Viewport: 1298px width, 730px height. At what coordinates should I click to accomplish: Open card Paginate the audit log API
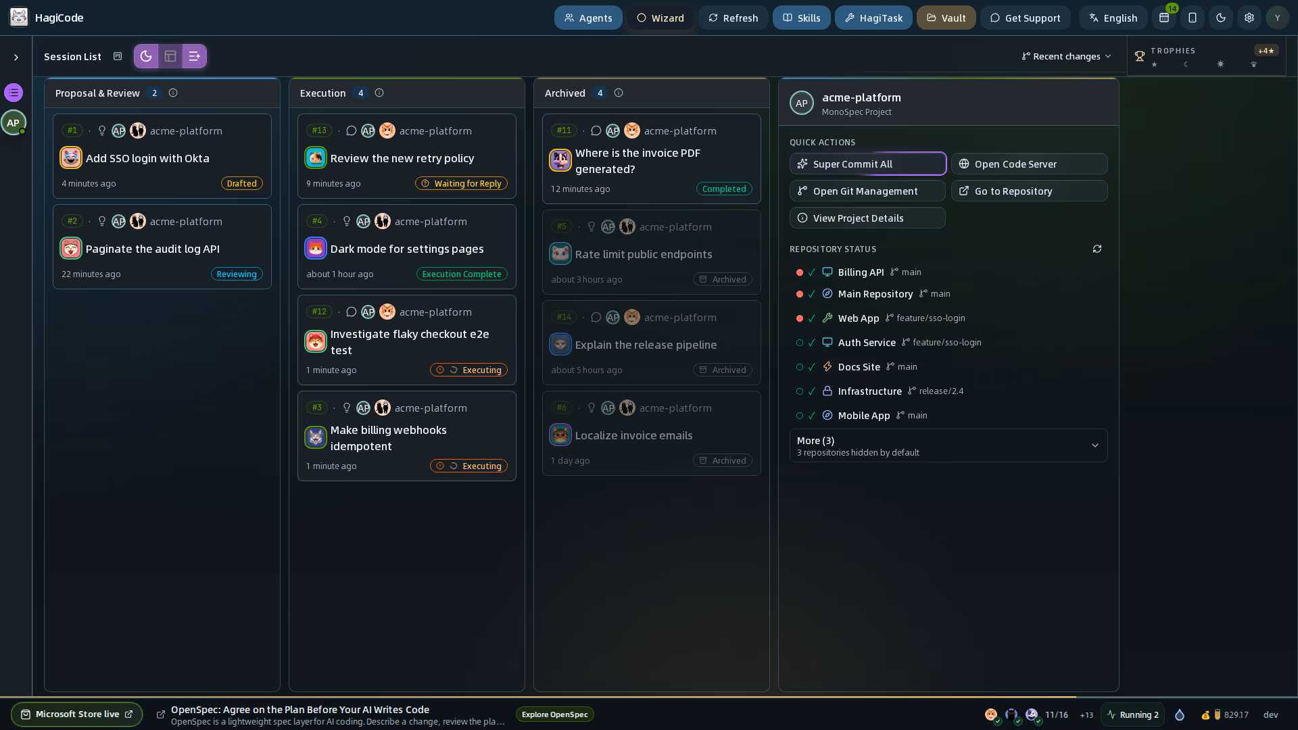click(162, 247)
